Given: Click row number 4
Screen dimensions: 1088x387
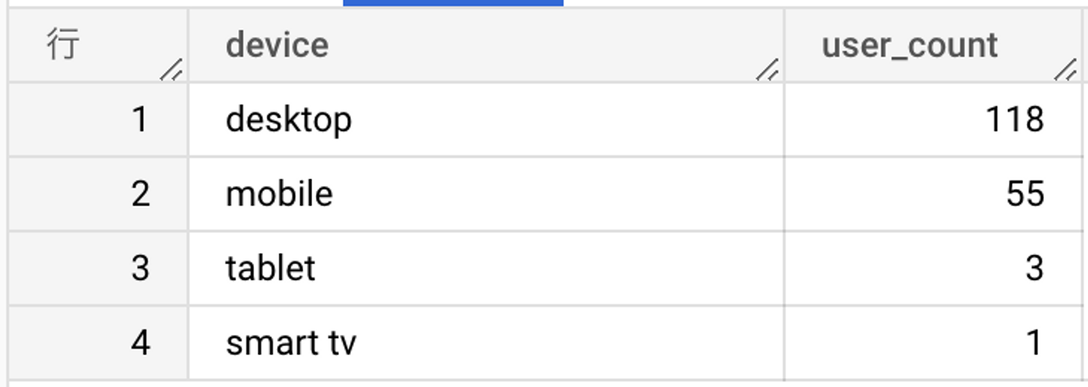Looking at the screenshot, I should (140, 342).
